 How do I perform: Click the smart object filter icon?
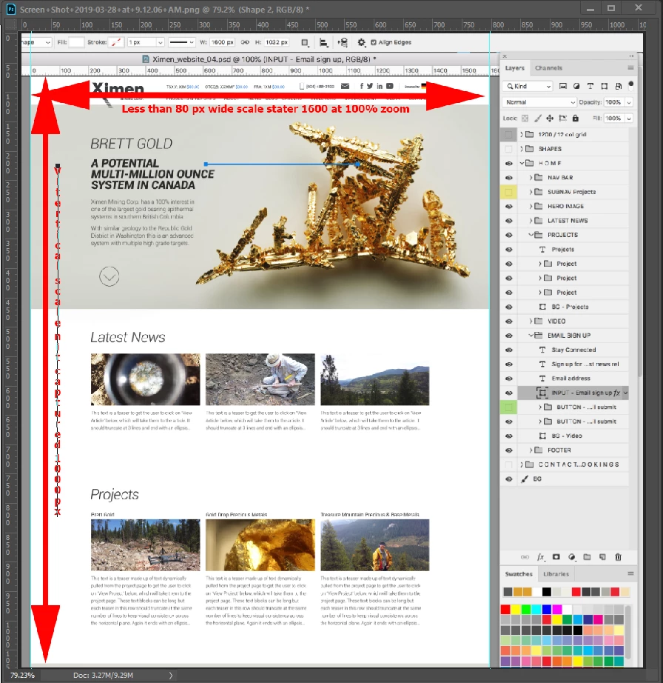tap(618, 86)
